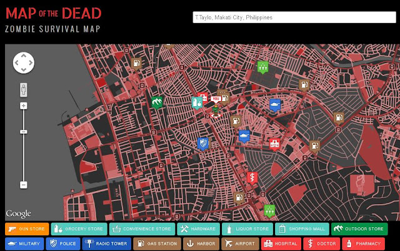Click gas station marker closest to pan control

click(136, 64)
